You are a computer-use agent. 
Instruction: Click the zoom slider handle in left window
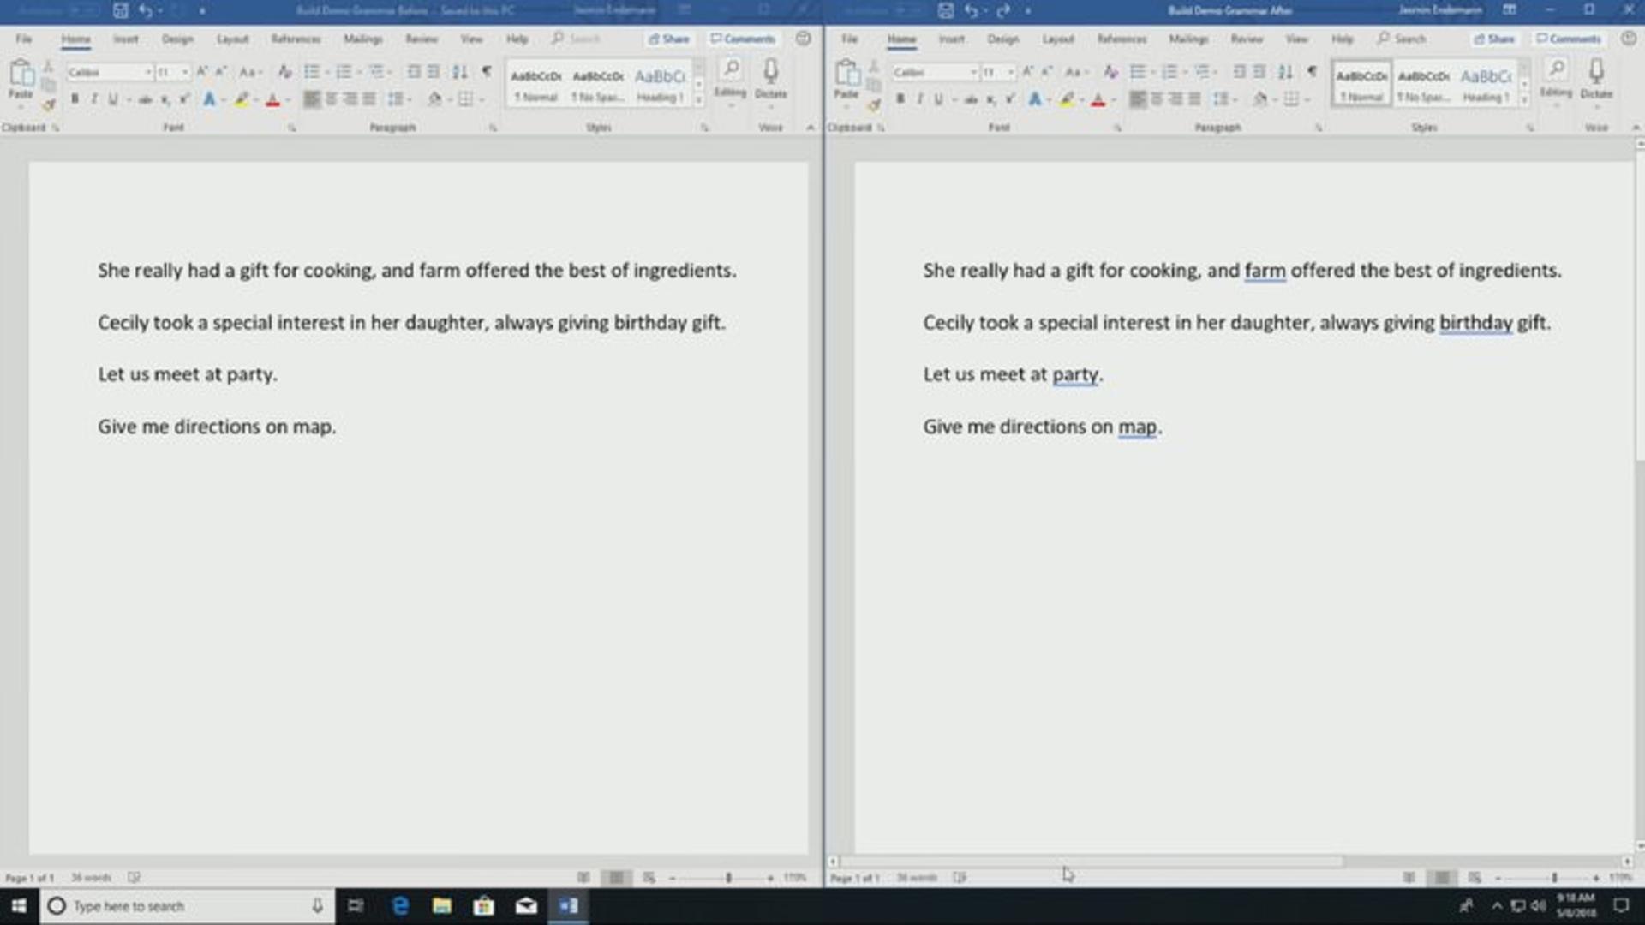pyautogui.click(x=728, y=878)
